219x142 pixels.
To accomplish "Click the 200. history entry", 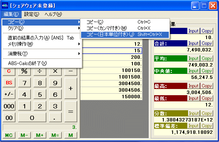I will [x=112, y=57].
